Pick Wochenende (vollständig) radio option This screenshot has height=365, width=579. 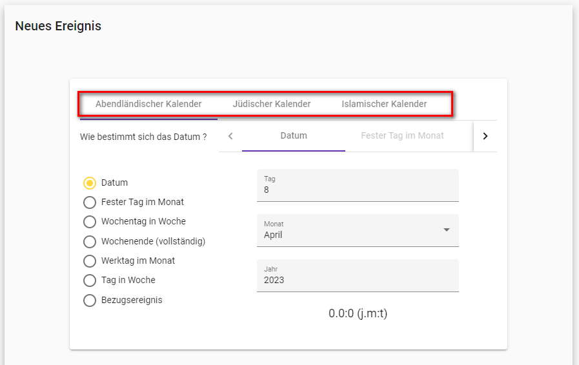pyautogui.click(x=90, y=242)
